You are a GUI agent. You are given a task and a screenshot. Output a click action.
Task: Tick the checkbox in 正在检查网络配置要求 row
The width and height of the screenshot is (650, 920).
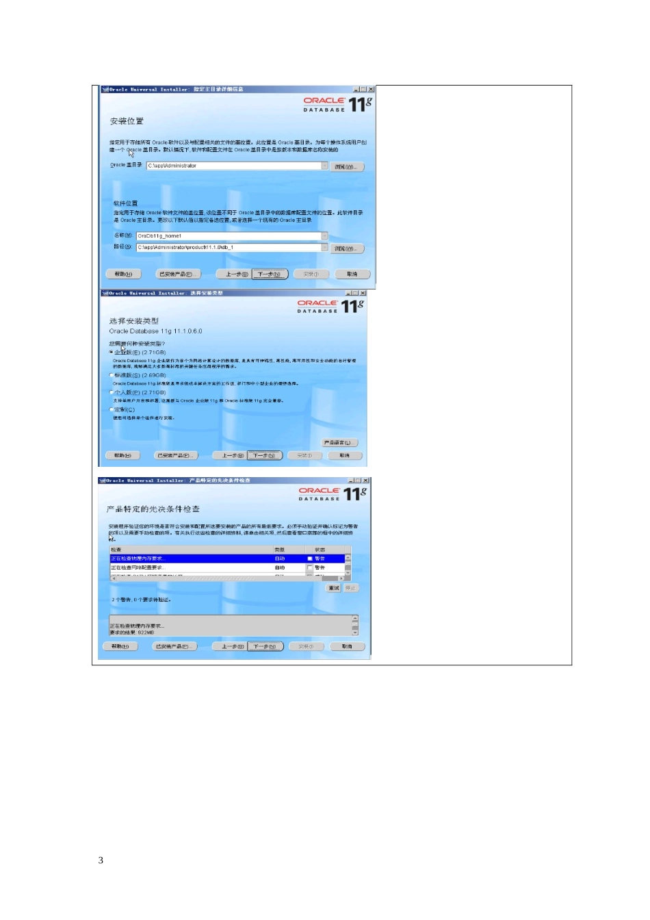(x=310, y=567)
